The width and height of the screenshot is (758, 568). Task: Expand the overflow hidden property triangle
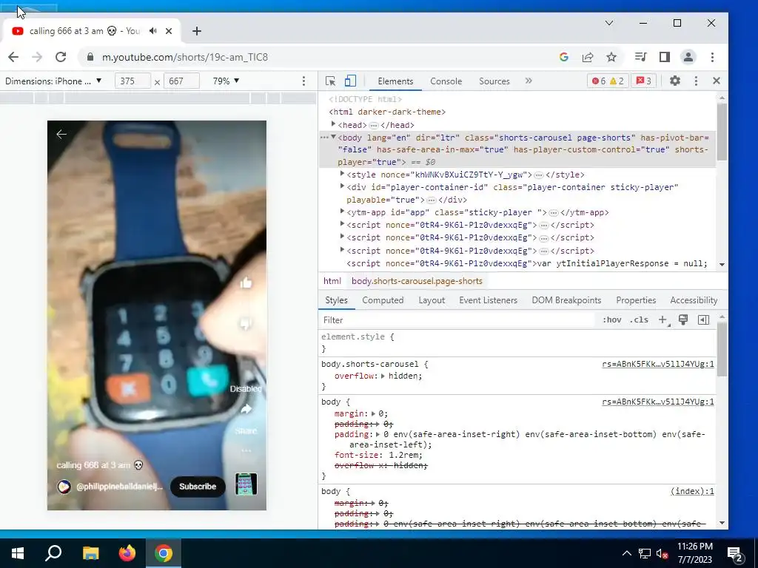point(383,376)
